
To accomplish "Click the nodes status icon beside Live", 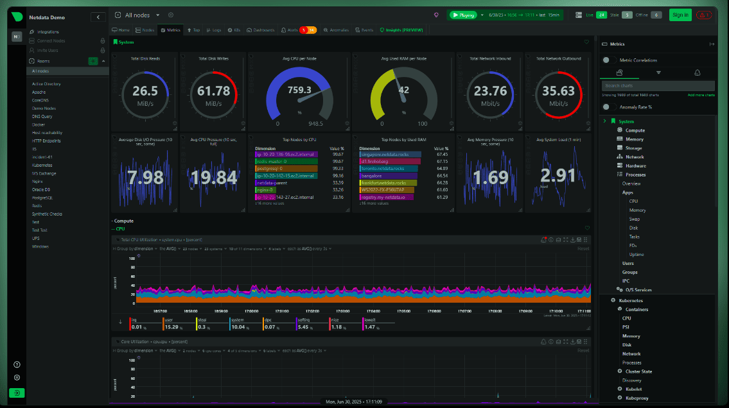I will click(578, 15).
